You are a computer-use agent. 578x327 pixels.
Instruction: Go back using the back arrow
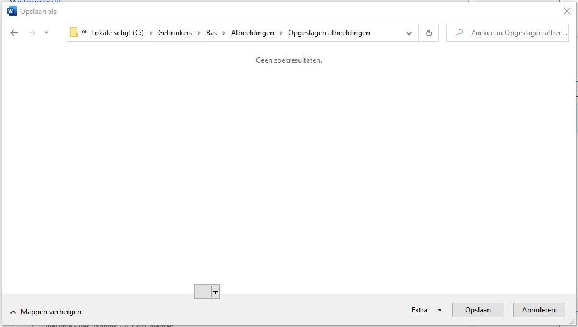14,33
